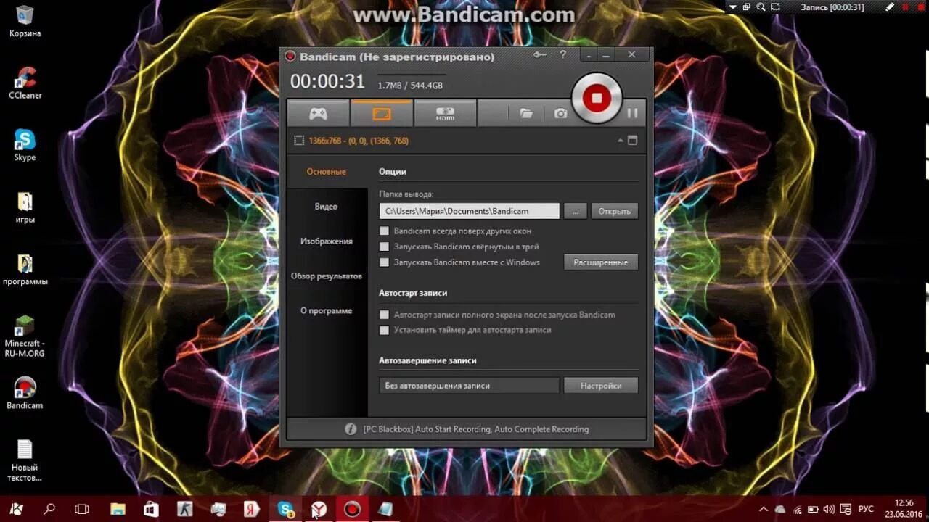Click the overlapping windows icon in recording bar
Screen dimensions: 929x522
[x=746, y=7]
